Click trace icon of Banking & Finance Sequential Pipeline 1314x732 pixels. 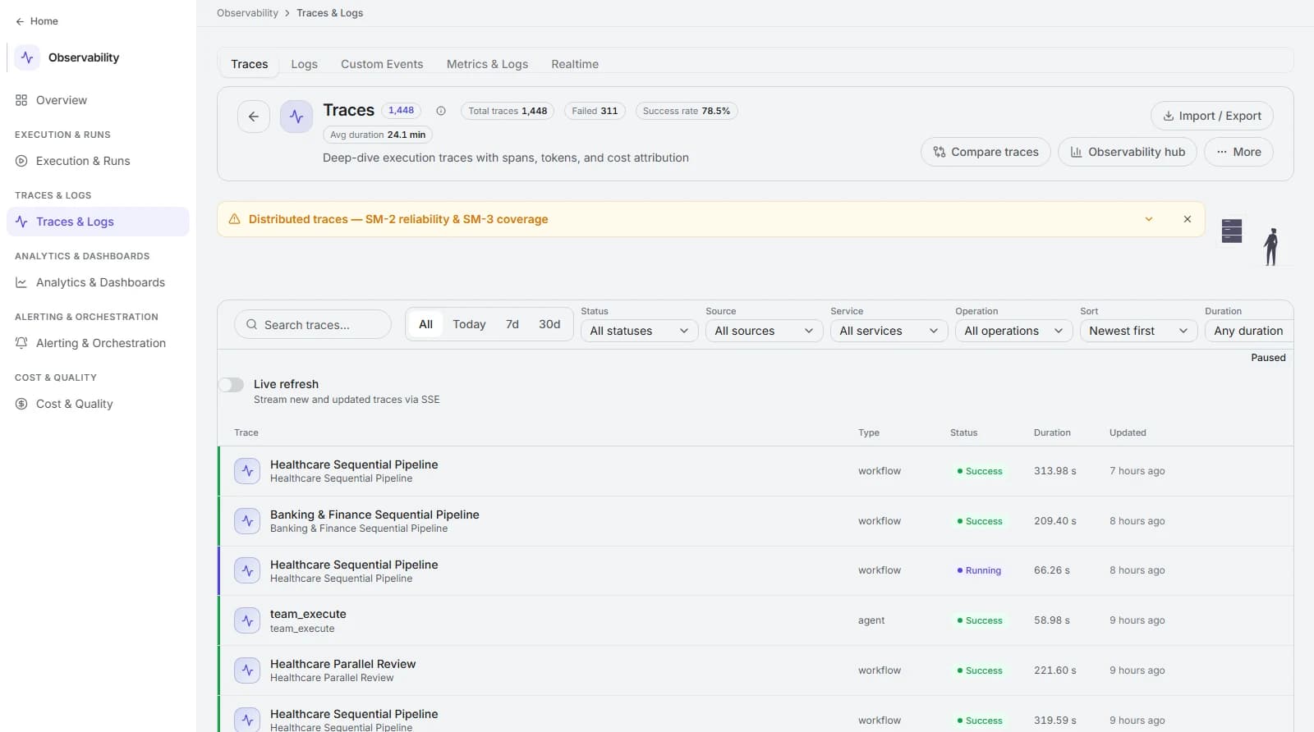coord(247,521)
